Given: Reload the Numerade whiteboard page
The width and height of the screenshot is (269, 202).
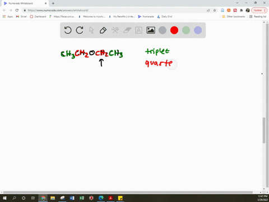Looking at the screenshot, I should 17,10.
